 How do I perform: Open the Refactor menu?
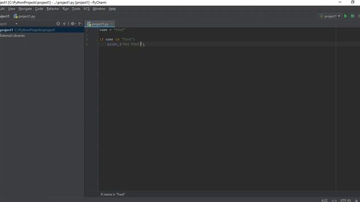pyautogui.click(x=53, y=9)
